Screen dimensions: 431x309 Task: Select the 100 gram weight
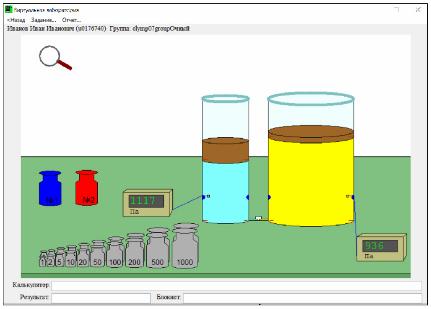[x=115, y=252]
